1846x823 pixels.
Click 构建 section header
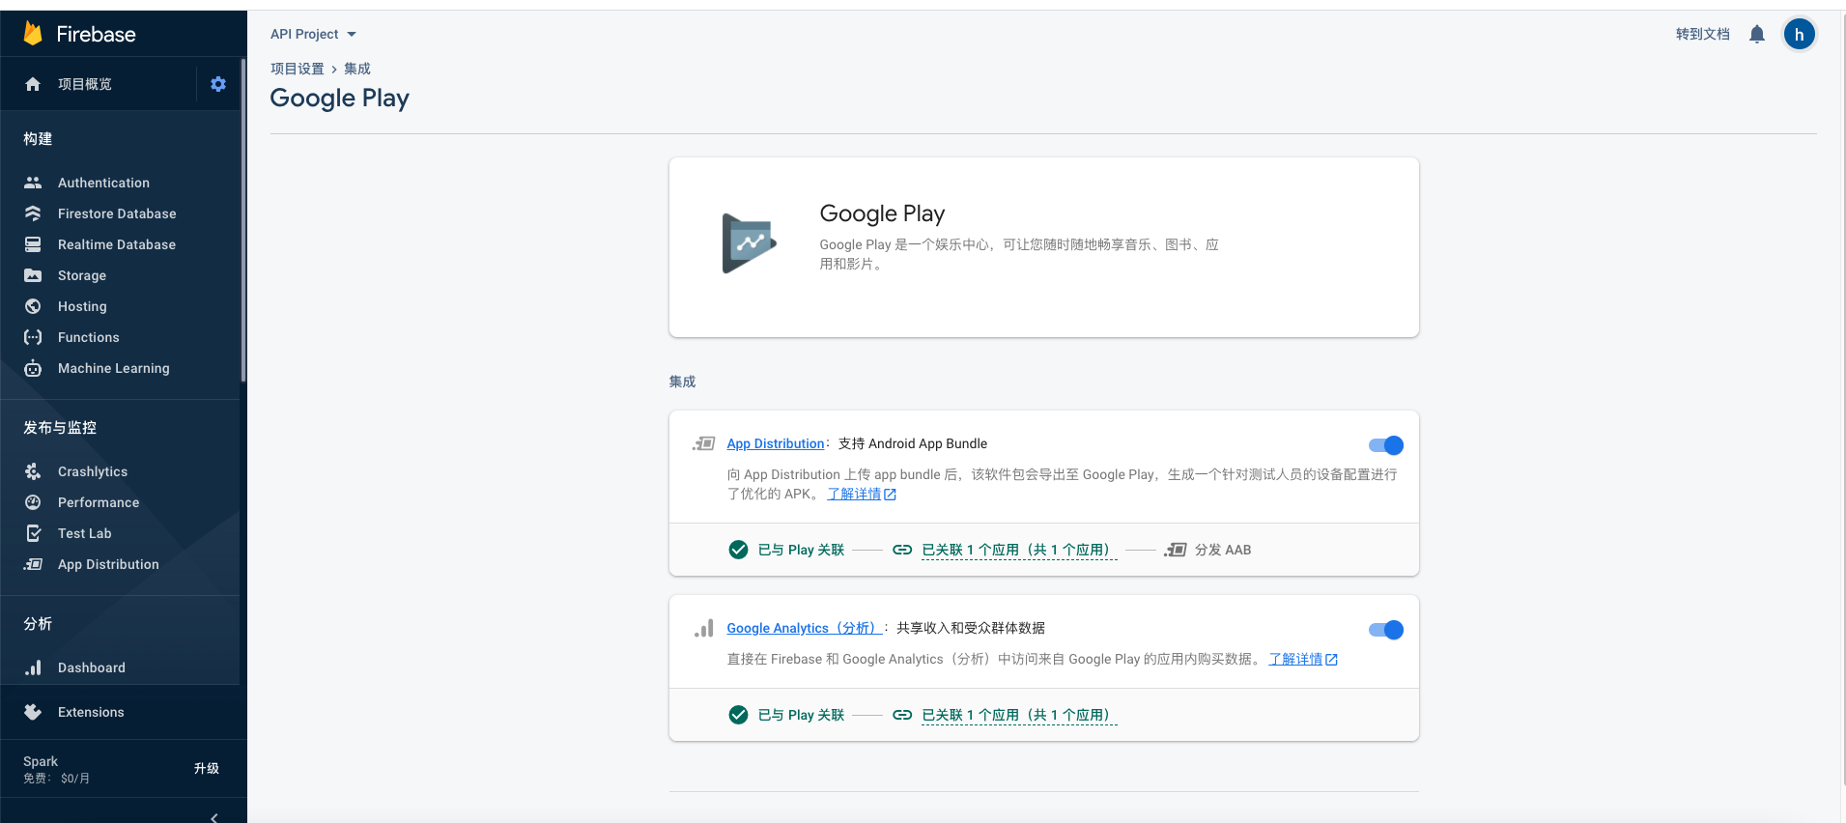(38, 139)
